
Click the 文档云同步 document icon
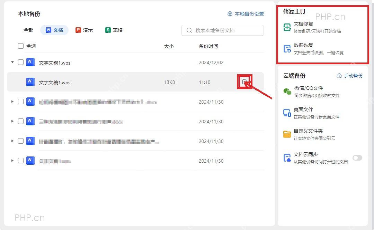click(287, 158)
